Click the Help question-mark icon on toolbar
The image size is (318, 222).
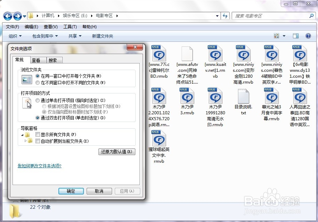click(x=308, y=36)
